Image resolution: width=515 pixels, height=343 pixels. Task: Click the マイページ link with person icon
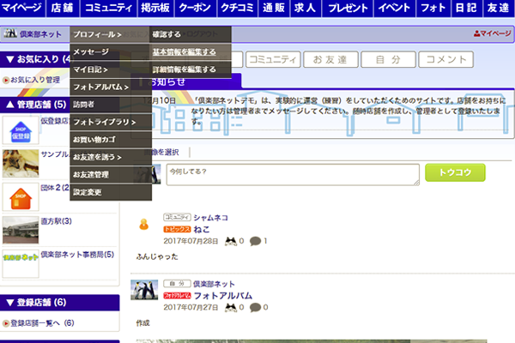click(493, 33)
